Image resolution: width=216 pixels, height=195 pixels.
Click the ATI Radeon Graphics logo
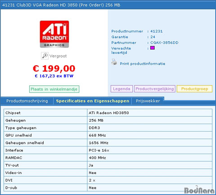54,34
